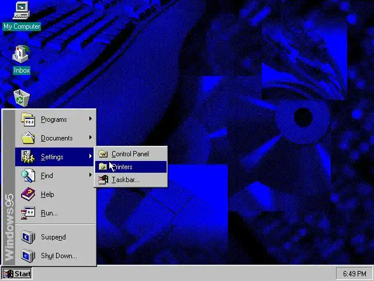Select Shut Down... in the Start menu
374x281 pixels.
point(56,255)
